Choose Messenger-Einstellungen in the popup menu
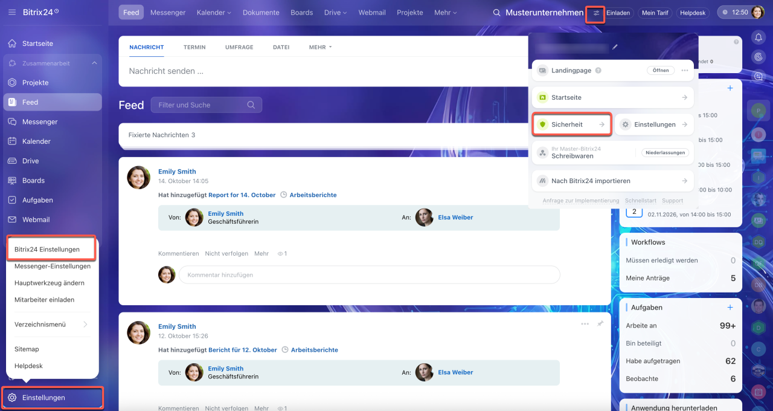This screenshot has height=411, width=773. tap(53, 266)
